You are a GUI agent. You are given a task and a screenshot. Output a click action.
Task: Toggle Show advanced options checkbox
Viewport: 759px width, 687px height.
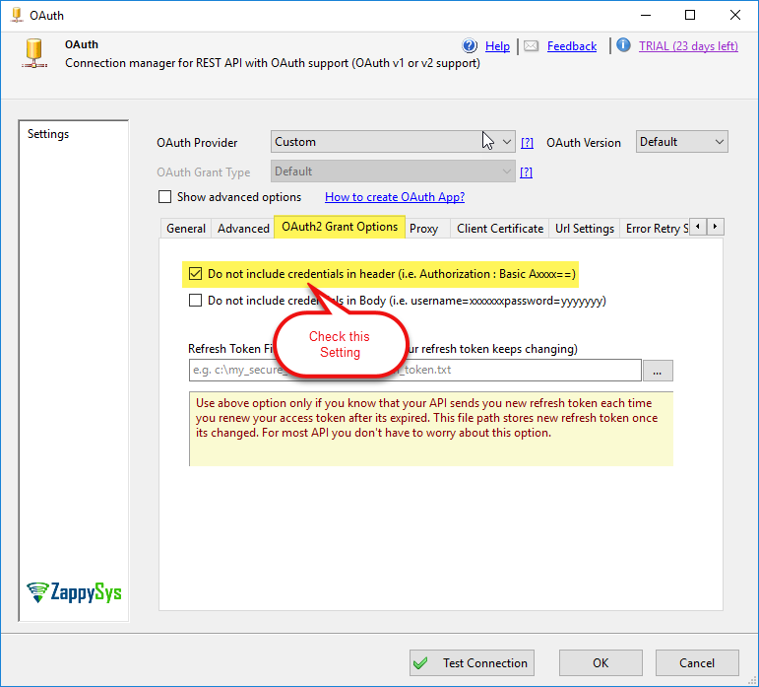click(164, 197)
